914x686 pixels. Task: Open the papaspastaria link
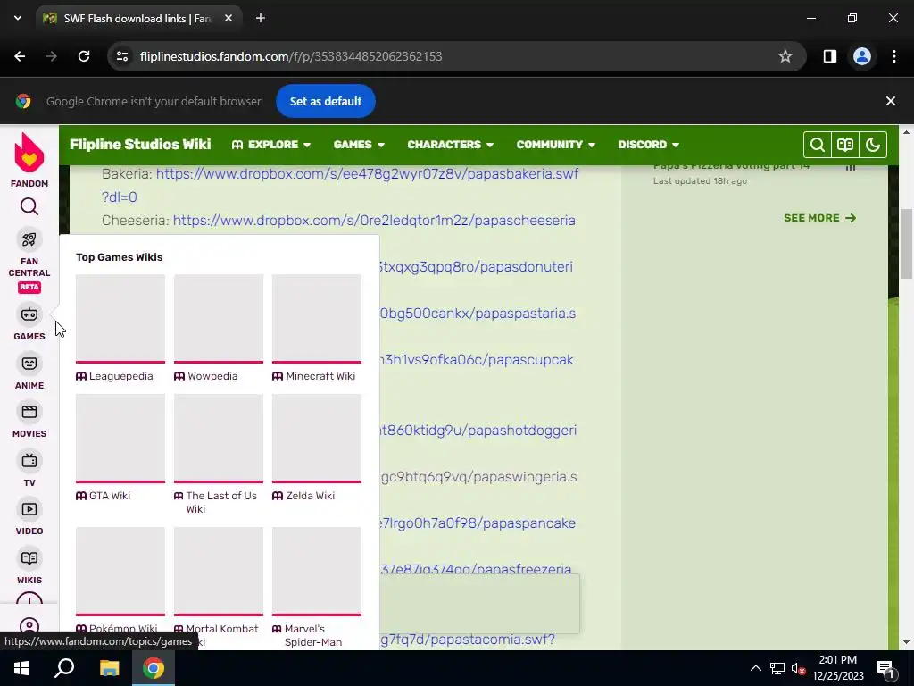(x=478, y=314)
